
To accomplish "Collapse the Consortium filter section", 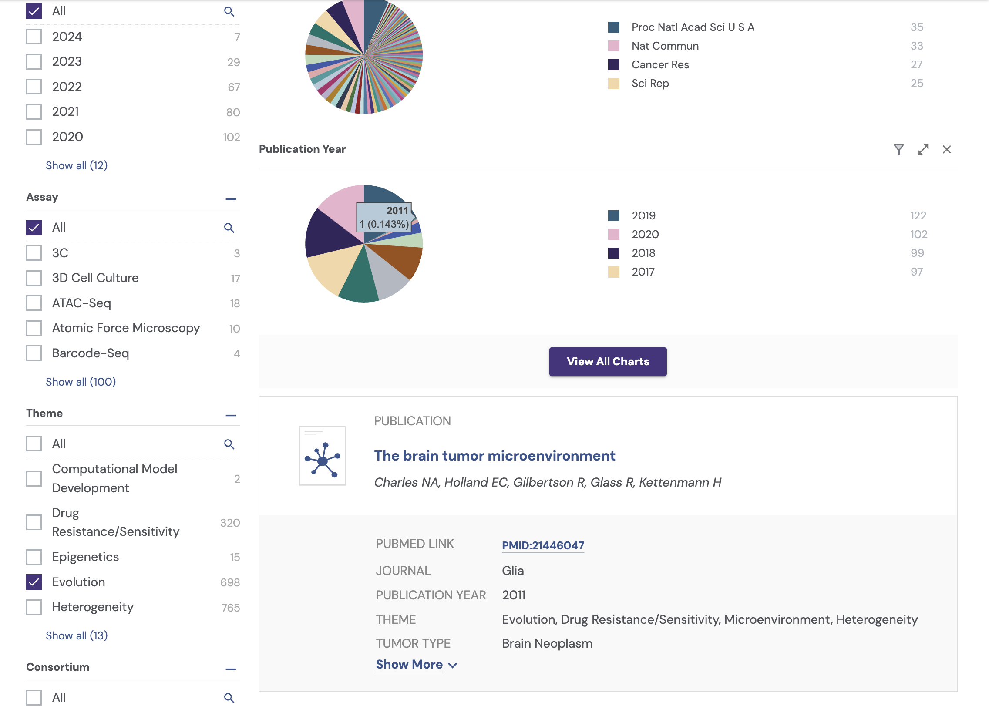I will coord(231,669).
